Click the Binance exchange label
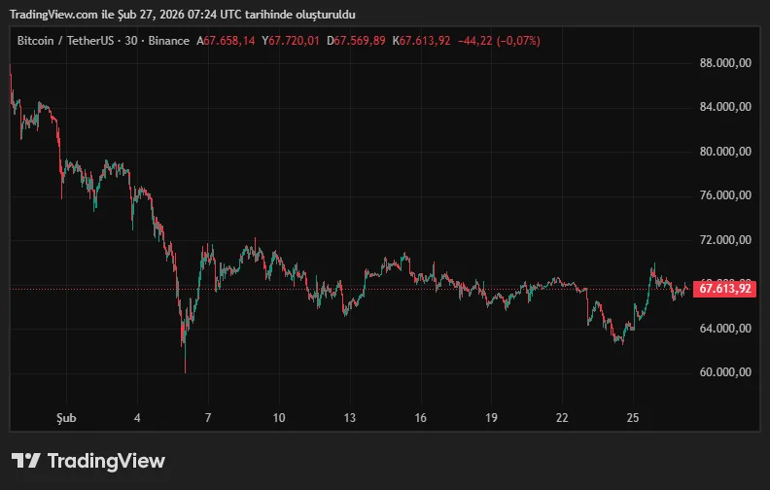 coord(169,41)
